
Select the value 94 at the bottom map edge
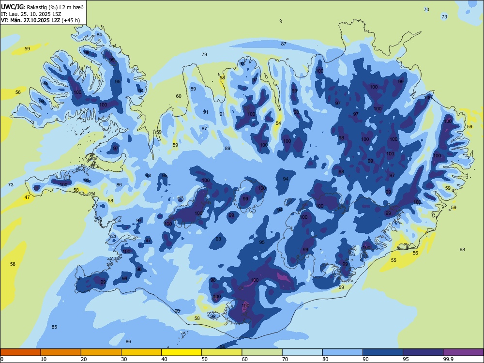click(x=222, y=347)
